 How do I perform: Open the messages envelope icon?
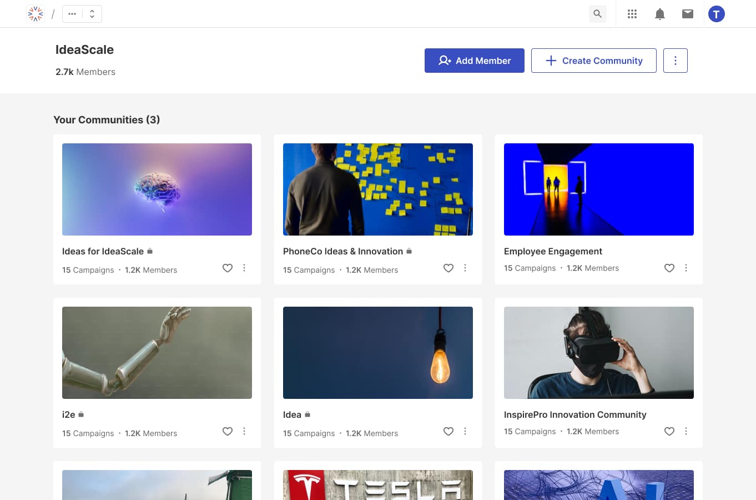(687, 14)
